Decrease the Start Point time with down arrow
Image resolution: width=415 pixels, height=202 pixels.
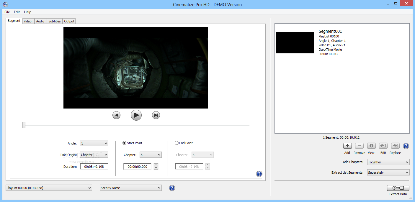click(x=156, y=168)
